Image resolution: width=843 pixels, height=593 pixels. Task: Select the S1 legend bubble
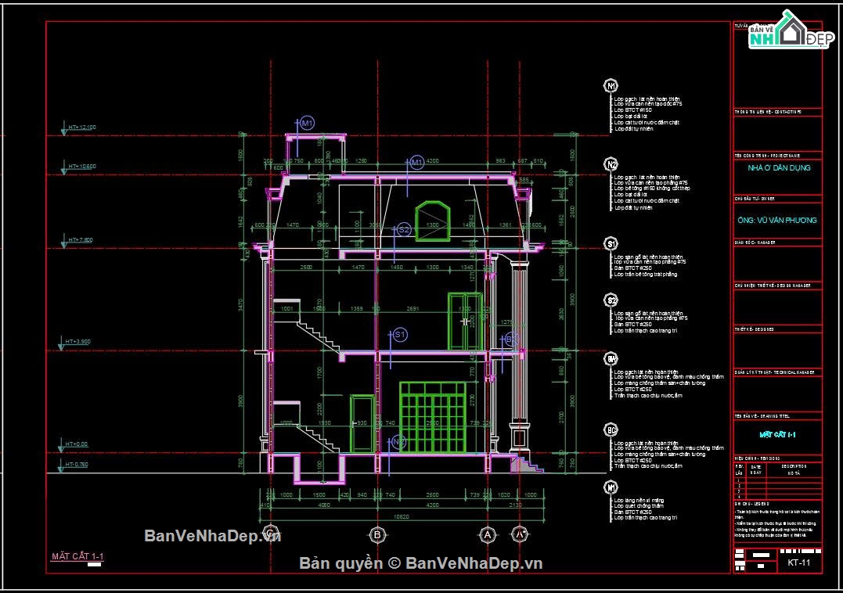point(611,244)
